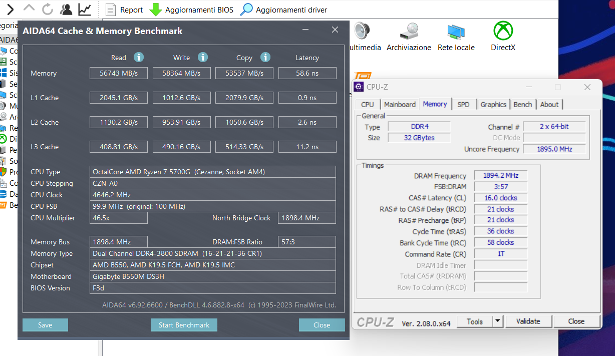The image size is (615, 356).
Task: Click the L2 Cache Write value 953.91 GB/s
Action: (x=181, y=122)
